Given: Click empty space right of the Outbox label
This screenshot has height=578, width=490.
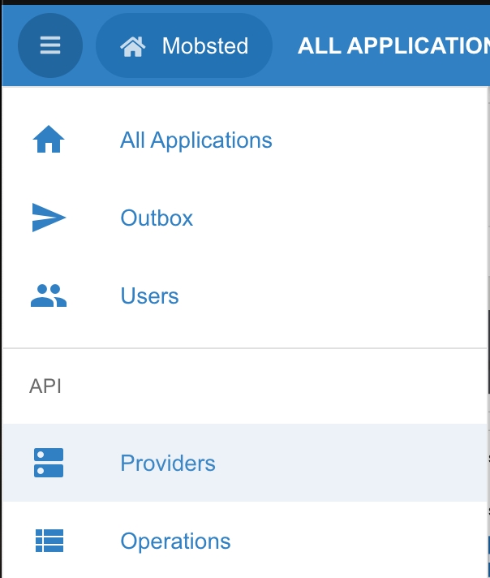Looking at the screenshot, I should coord(341,218).
